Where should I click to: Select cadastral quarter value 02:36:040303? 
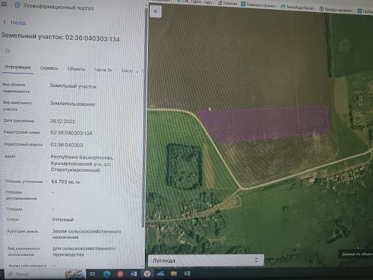(x=67, y=145)
